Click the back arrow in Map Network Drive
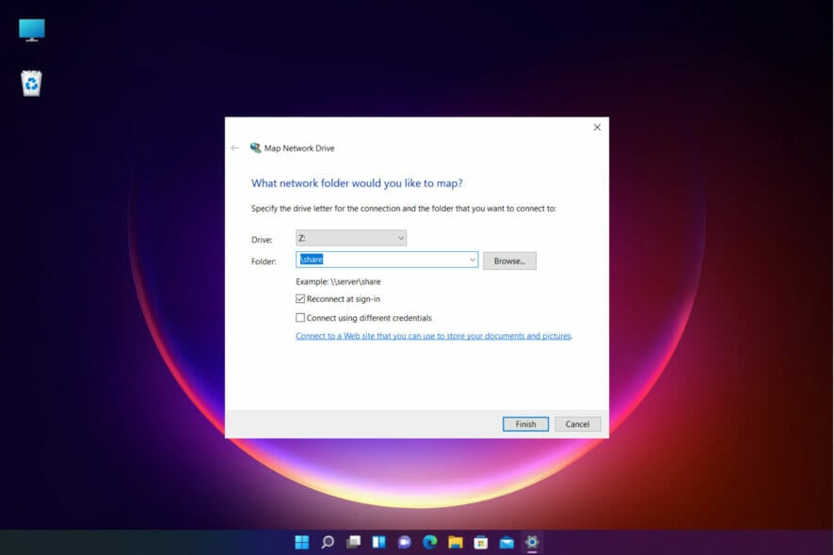This screenshot has width=834, height=555. click(x=234, y=148)
